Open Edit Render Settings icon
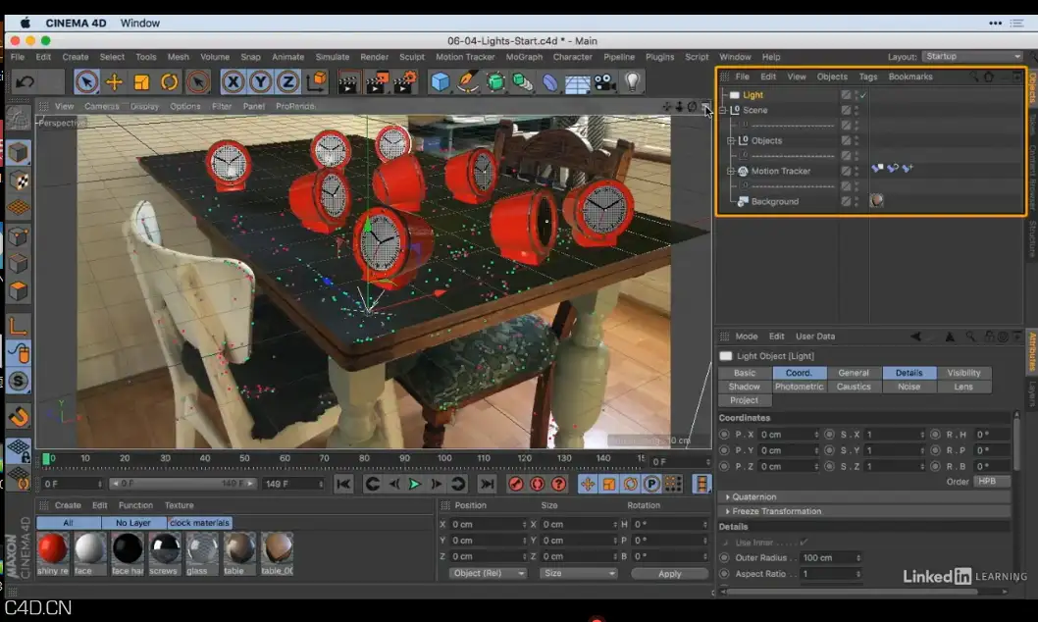This screenshot has height=622, width=1038. pyautogui.click(x=405, y=82)
